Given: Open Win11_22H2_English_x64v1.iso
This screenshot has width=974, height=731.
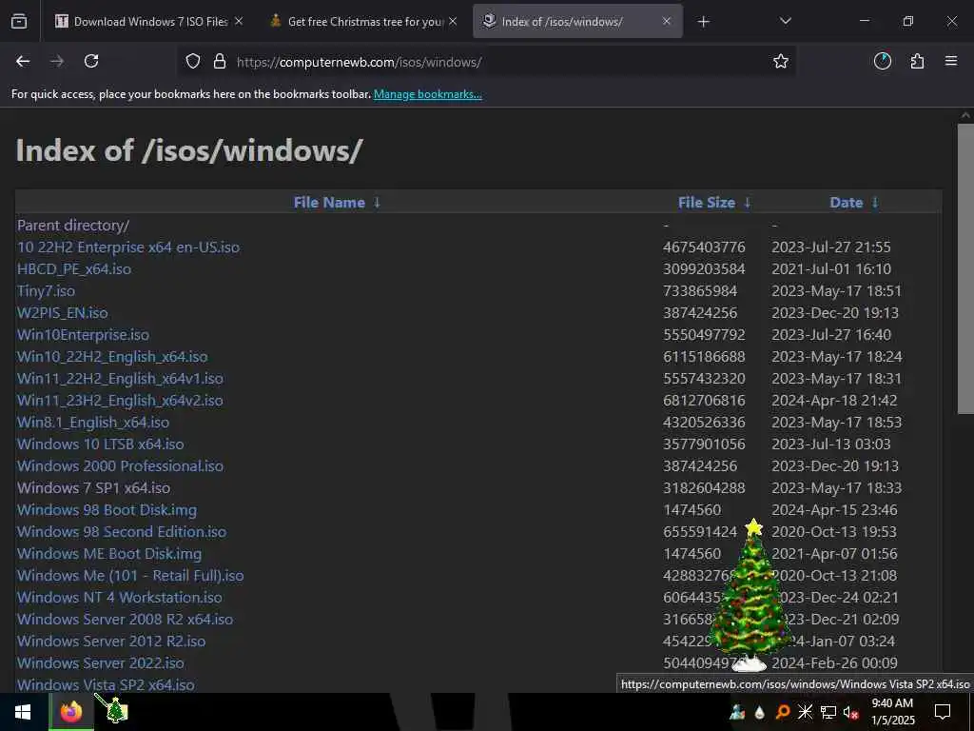Looking at the screenshot, I should click(x=120, y=379).
